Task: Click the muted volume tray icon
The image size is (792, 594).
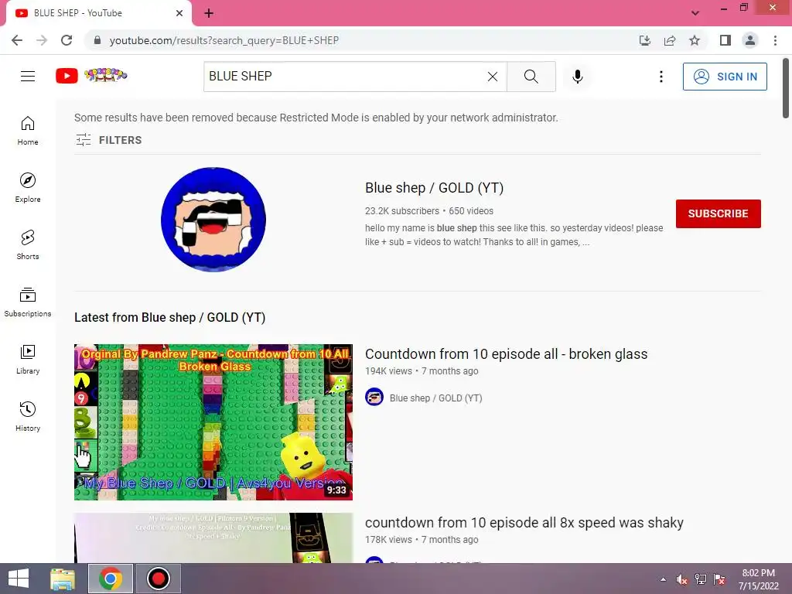Action: [x=682, y=579]
